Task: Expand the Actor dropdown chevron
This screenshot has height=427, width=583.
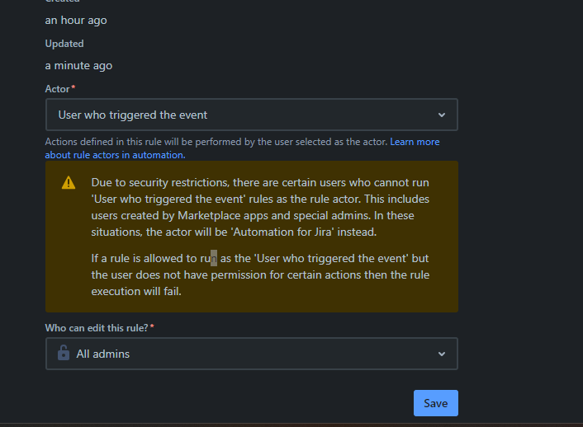Action: click(441, 115)
